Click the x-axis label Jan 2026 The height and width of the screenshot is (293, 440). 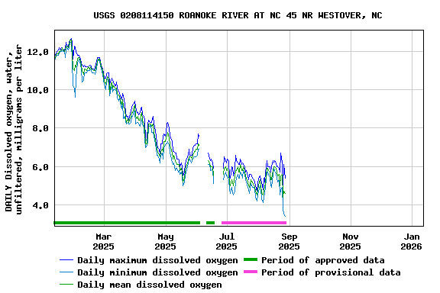pyautogui.click(x=412, y=241)
